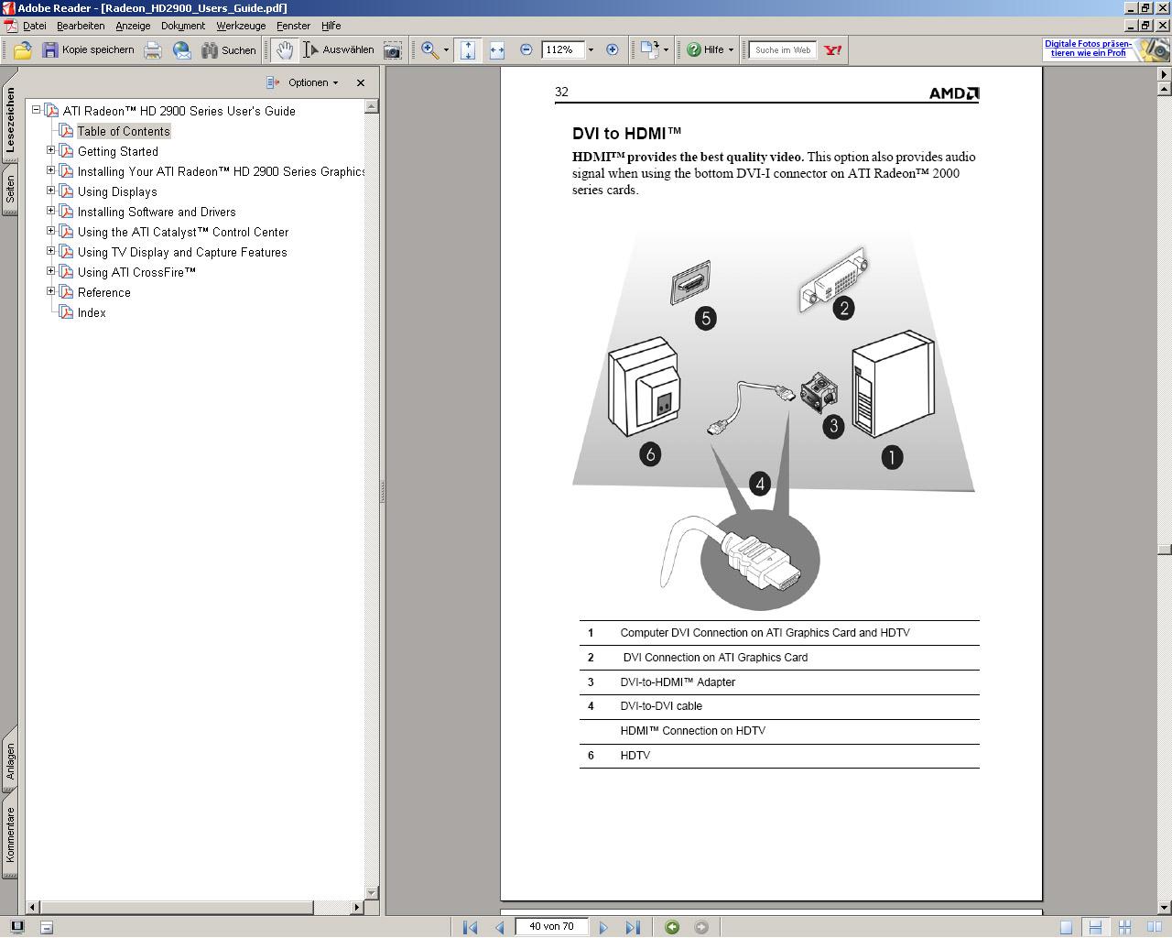The width and height of the screenshot is (1172, 938).
Task: Open the Werkzeuge menu
Action: (x=241, y=26)
